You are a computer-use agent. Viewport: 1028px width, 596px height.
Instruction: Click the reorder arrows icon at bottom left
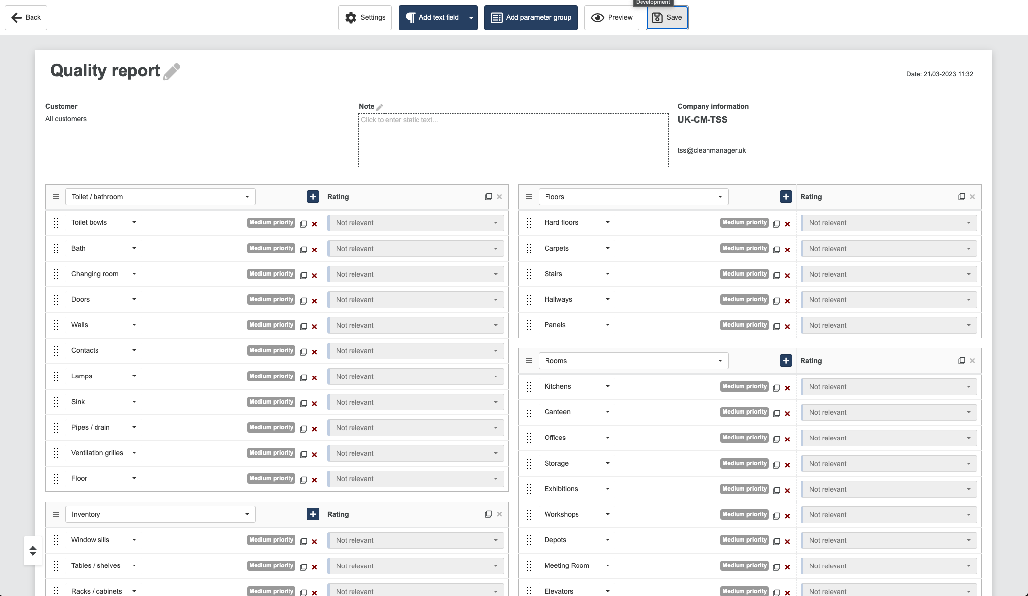(x=32, y=551)
